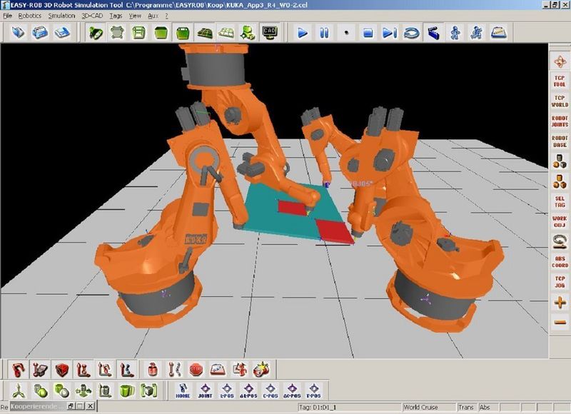The image size is (571, 414).
Task: Click the red STOP sign icon
Action: point(196,370)
